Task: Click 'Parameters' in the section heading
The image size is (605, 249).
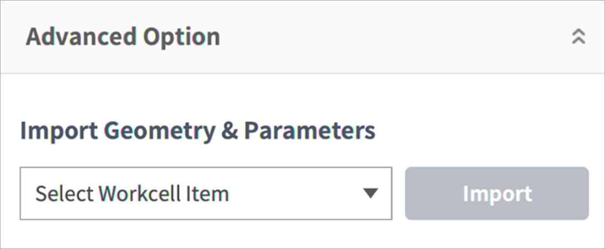Action: point(309,131)
